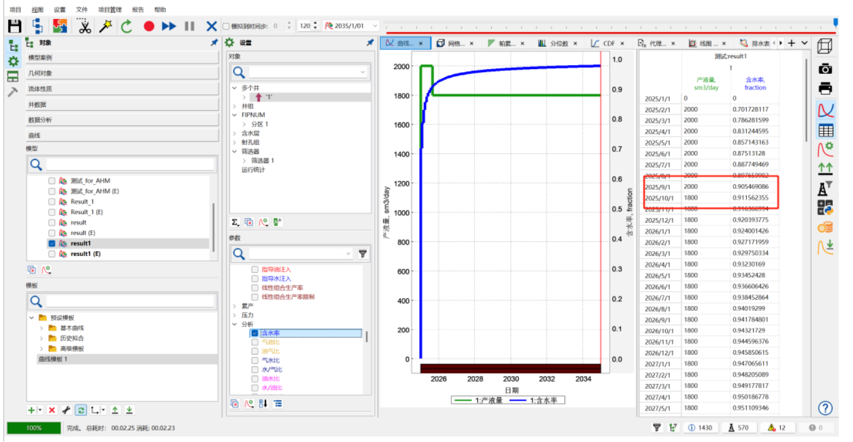
Task: Open the 2035/1/01 date dropdown
Action: coord(375,26)
